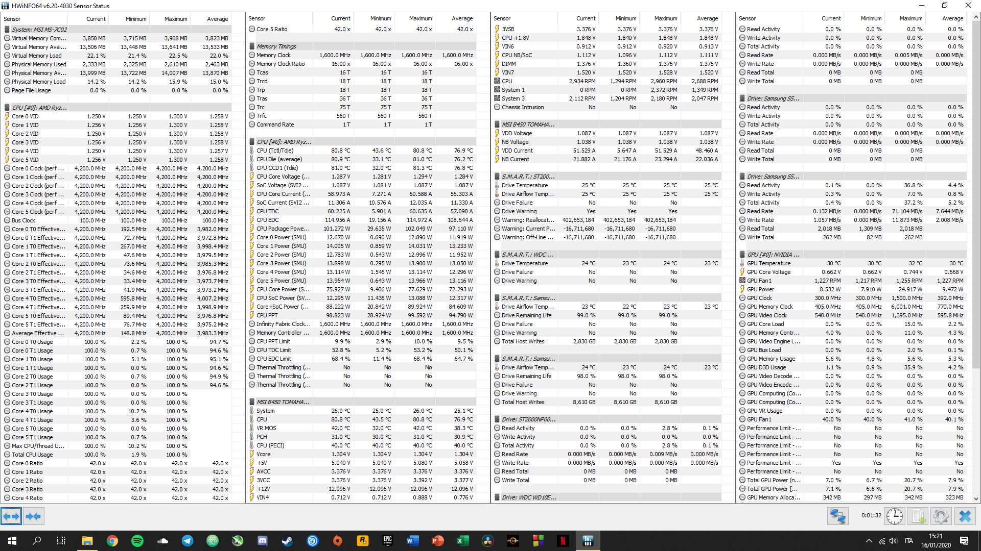Click the vertical scrollbar thumb

(976, 194)
